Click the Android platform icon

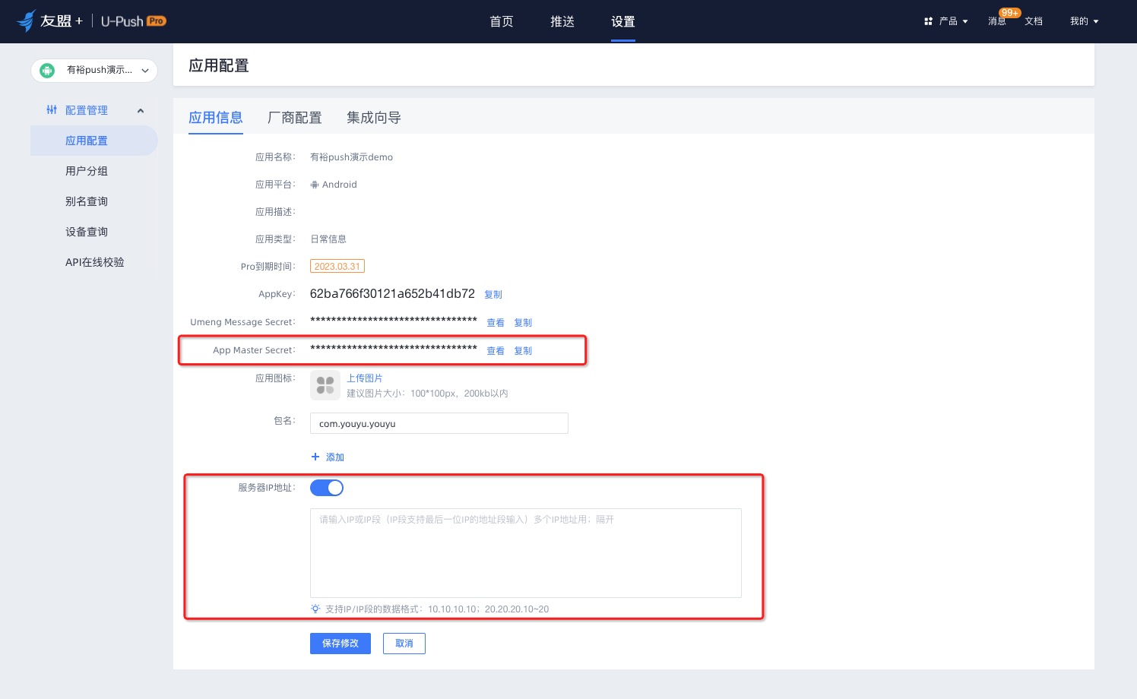pos(315,185)
